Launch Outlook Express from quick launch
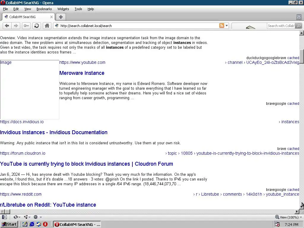 click(x=39, y=224)
